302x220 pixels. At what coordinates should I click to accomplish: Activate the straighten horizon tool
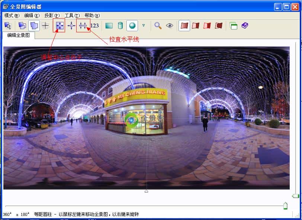pyautogui.click(x=83, y=25)
